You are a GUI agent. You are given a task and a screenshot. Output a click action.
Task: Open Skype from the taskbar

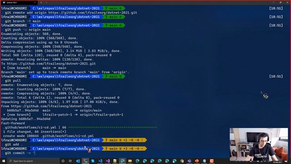coord(93,161)
